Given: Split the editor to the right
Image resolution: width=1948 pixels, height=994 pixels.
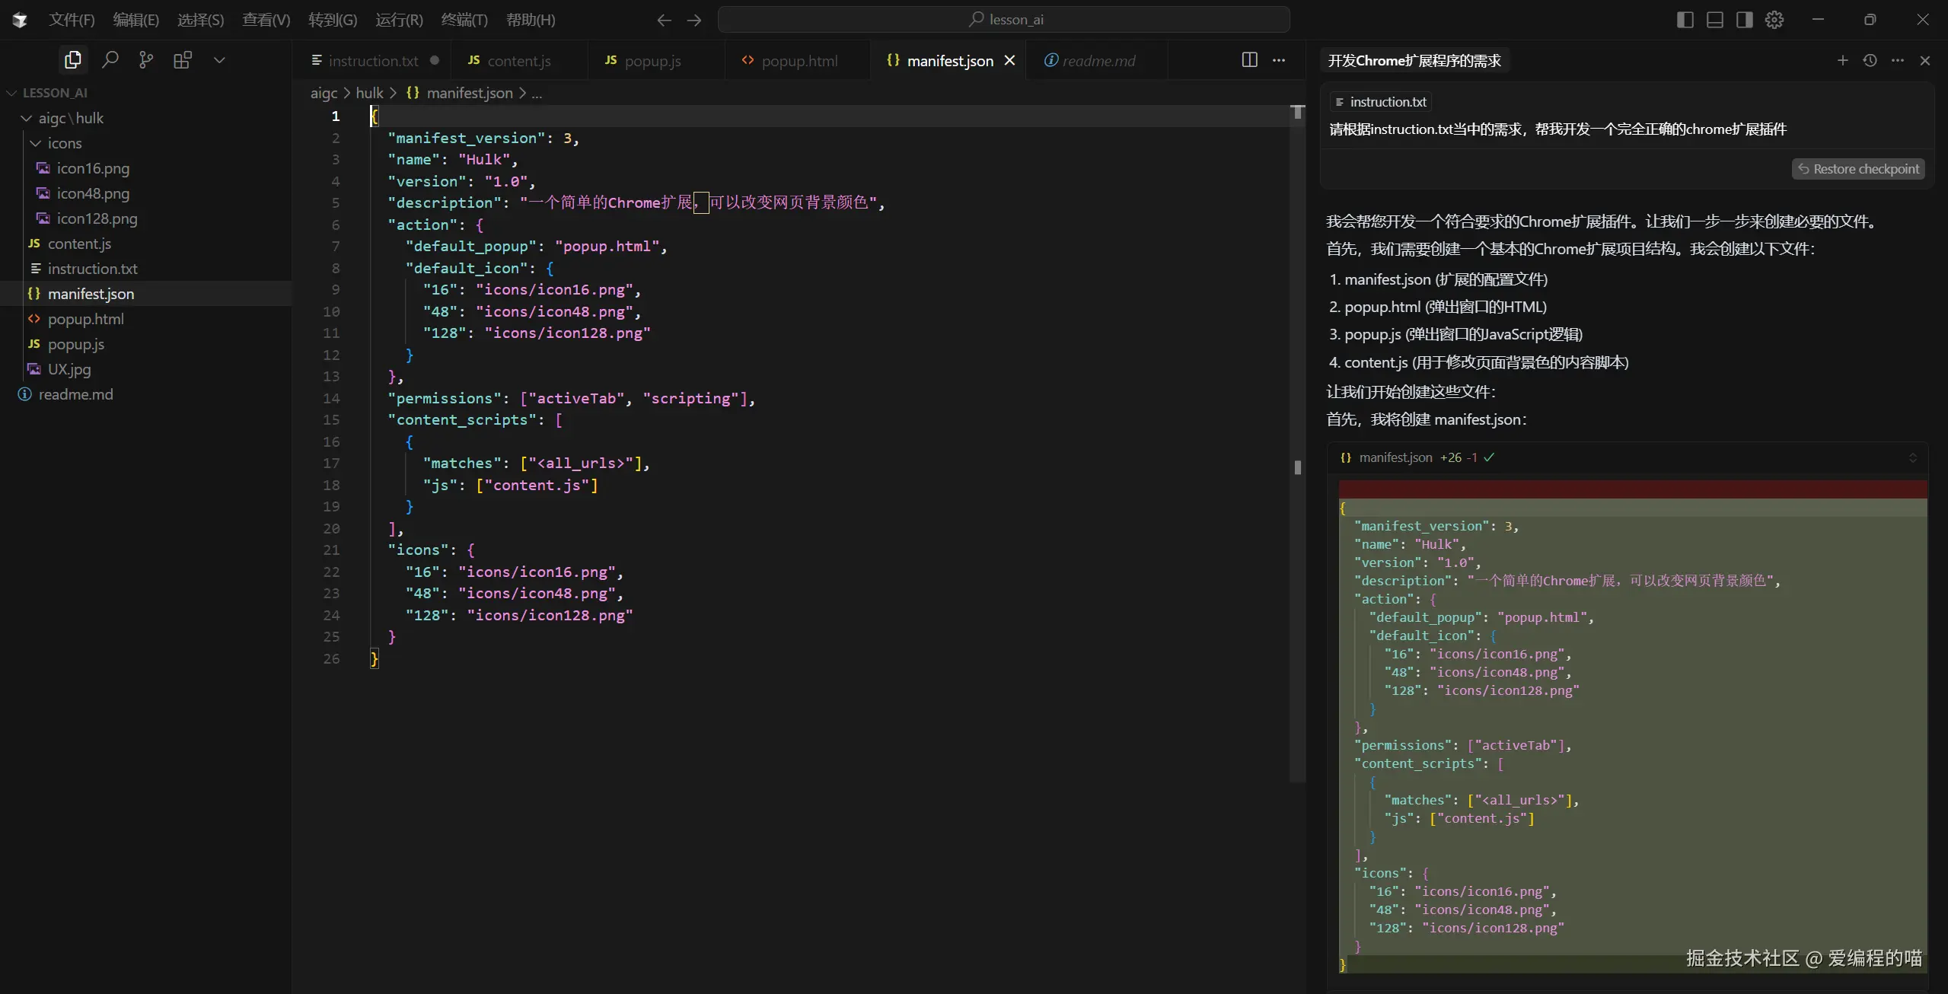Looking at the screenshot, I should 1249,59.
